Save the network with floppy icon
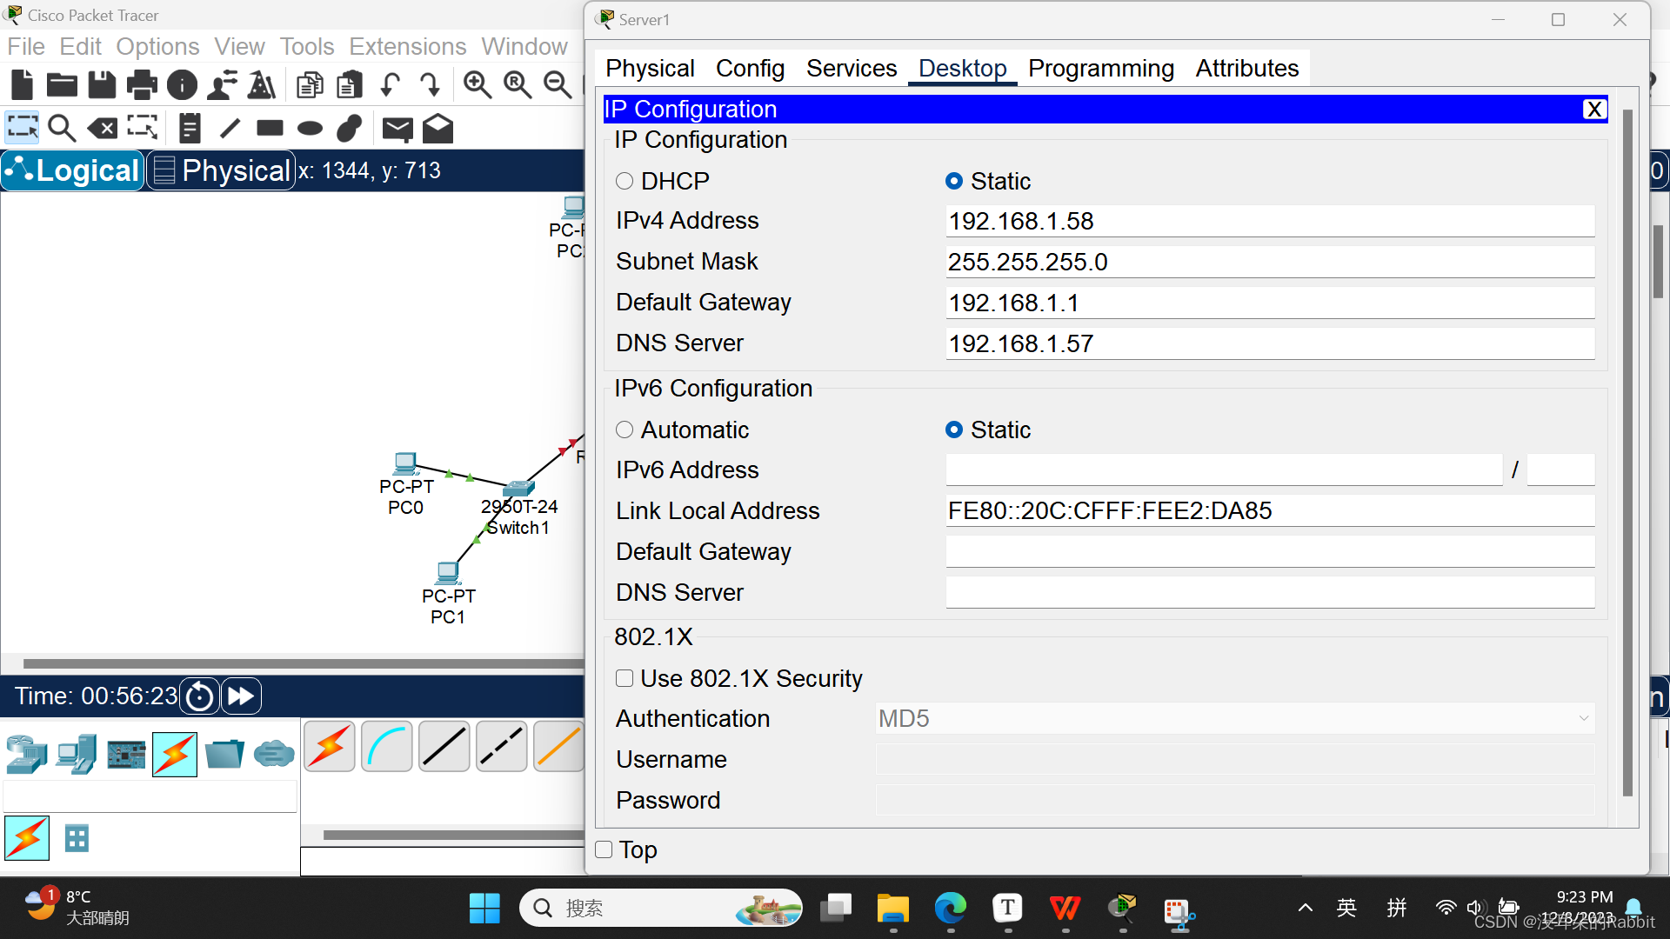This screenshot has width=1670, height=939. (x=102, y=84)
